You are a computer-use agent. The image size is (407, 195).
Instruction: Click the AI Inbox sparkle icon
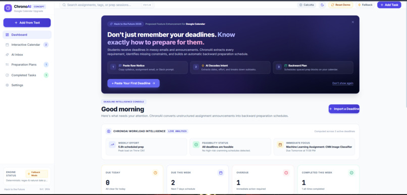click(7, 54)
